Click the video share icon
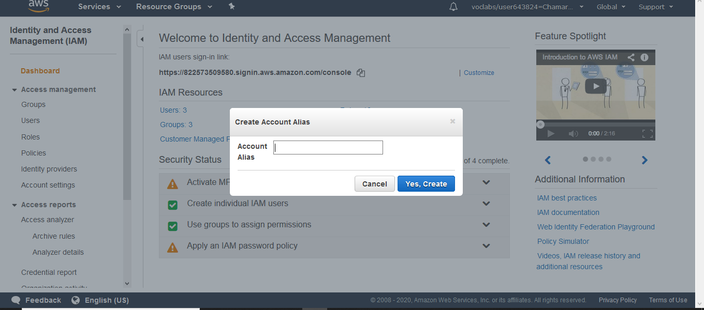Viewport: 704px width, 310px height. [x=631, y=57]
